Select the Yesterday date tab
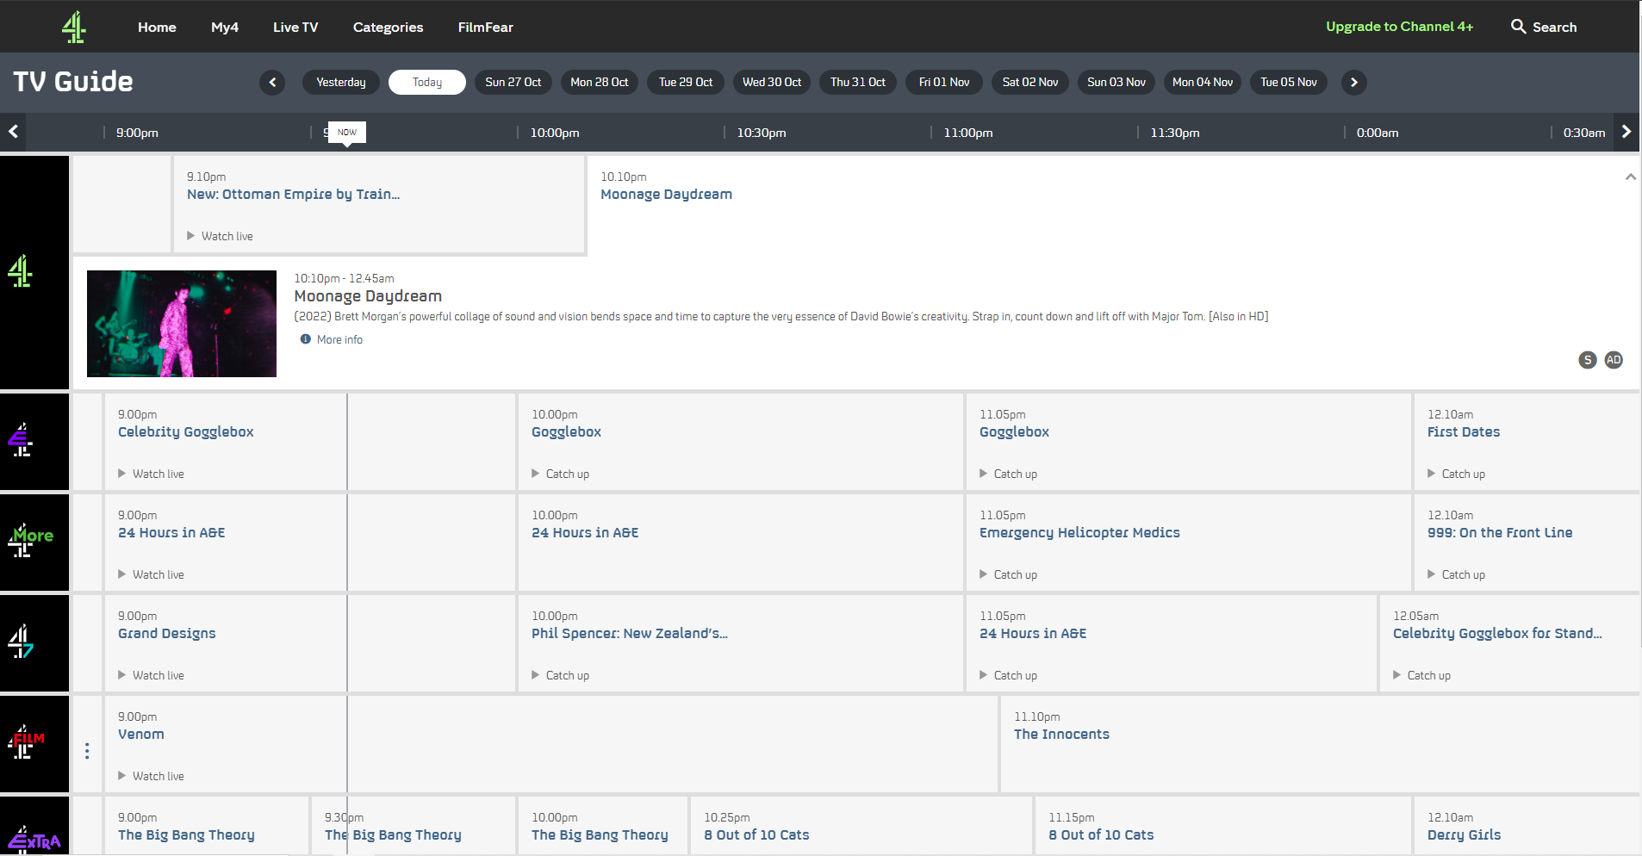Image resolution: width=1642 pixels, height=856 pixels. pyautogui.click(x=340, y=83)
